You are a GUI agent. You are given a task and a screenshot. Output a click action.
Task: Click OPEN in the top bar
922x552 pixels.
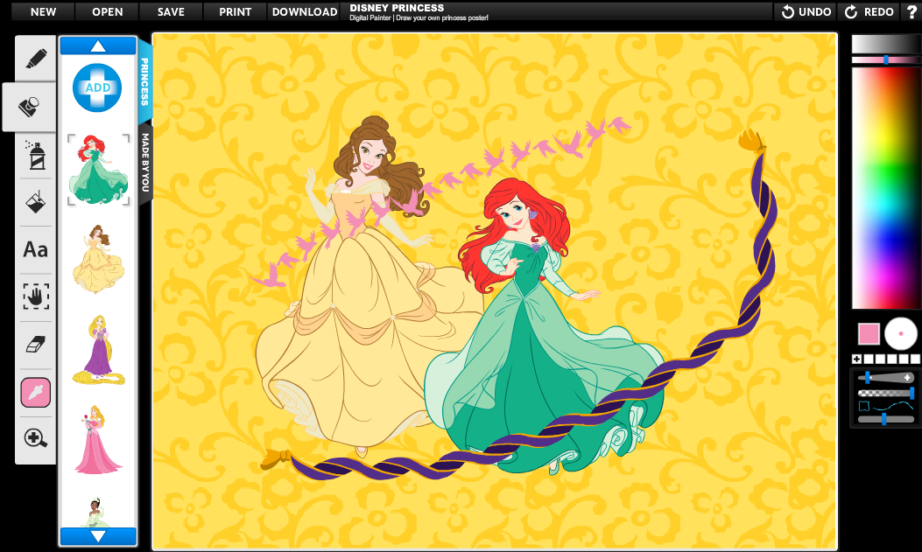point(107,11)
